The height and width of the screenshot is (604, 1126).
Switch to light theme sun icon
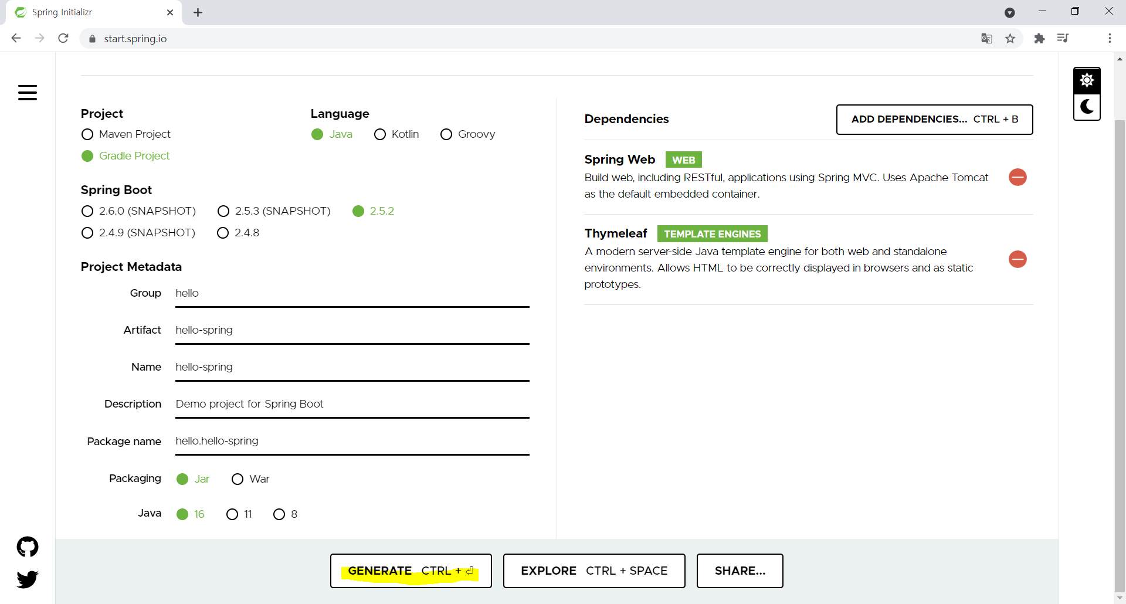[x=1087, y=80]
